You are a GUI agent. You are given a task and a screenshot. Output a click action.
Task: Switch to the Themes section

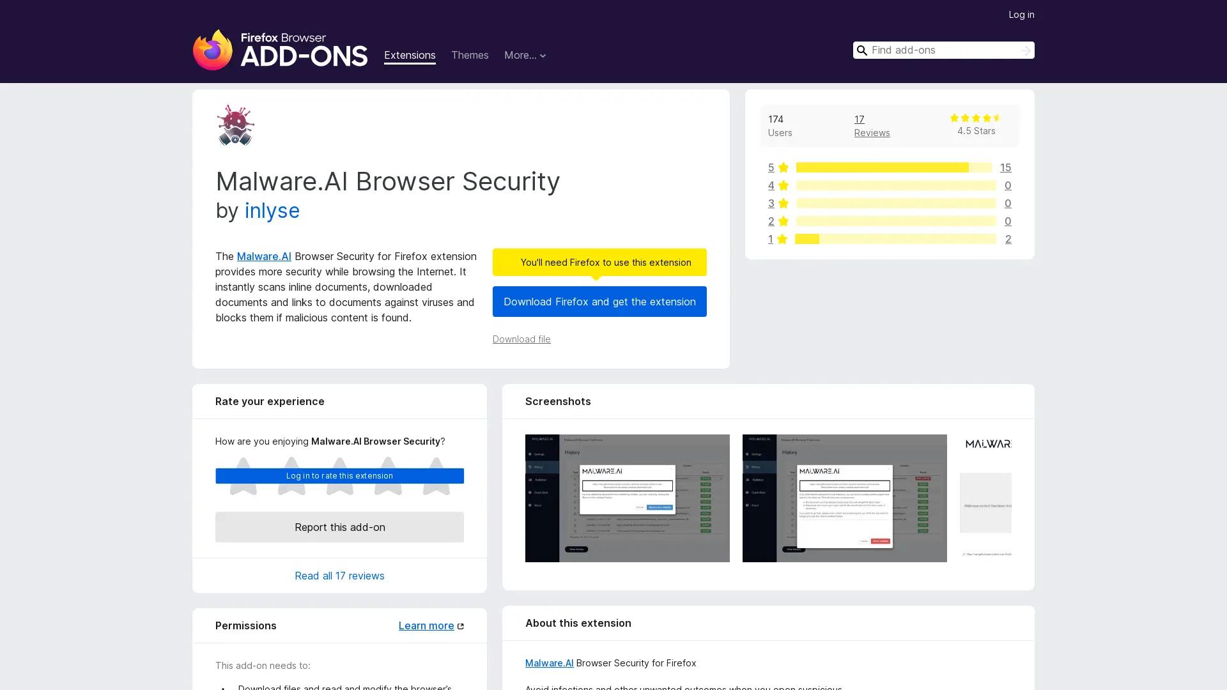coord(470,56)
